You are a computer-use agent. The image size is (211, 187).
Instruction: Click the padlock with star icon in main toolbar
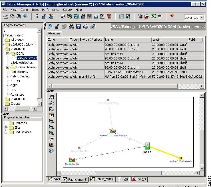(x=51, y=16)
